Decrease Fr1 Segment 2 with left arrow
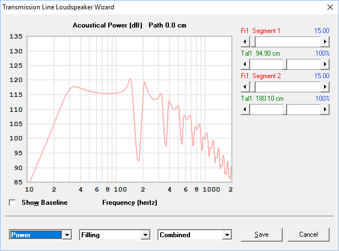 (x=245, y=86)
